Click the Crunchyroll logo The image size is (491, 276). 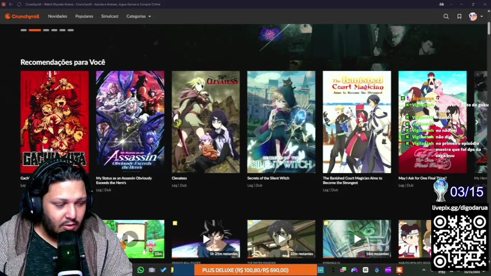(22, 16)
